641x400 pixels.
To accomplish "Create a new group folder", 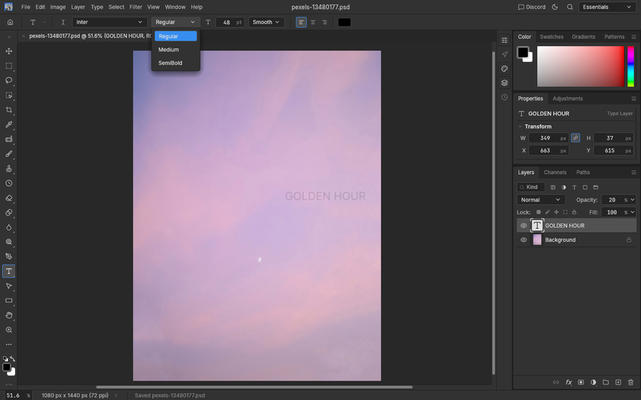I will click(606, 382).
